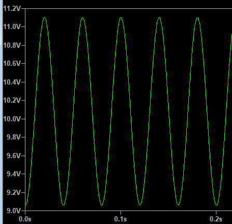Click the 9.4V vertical axis label
Viewport: 232px width, 224px height.
click(x=13, y=174)
